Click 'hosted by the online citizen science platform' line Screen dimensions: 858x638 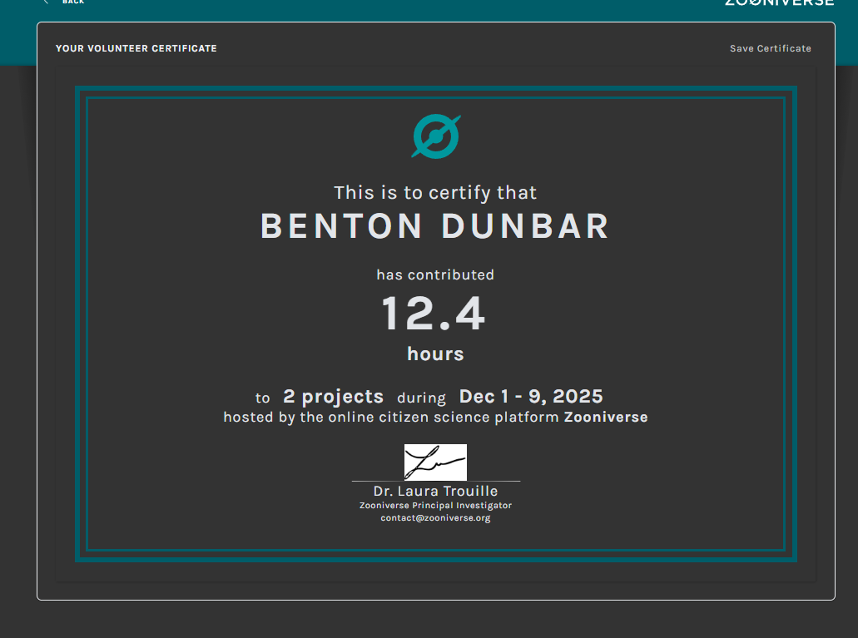point(435,417)
